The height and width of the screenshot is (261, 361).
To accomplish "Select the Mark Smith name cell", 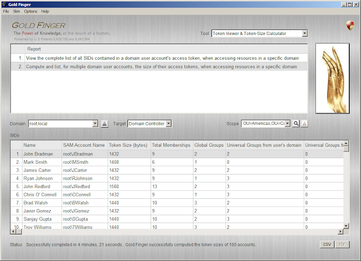I will pos(42,162).
